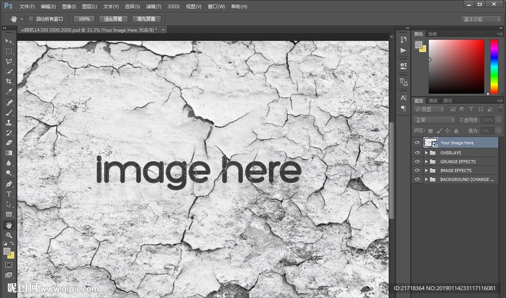
Task: Select the Healing Brush bandage tool
Action: (x=9, y=103)
